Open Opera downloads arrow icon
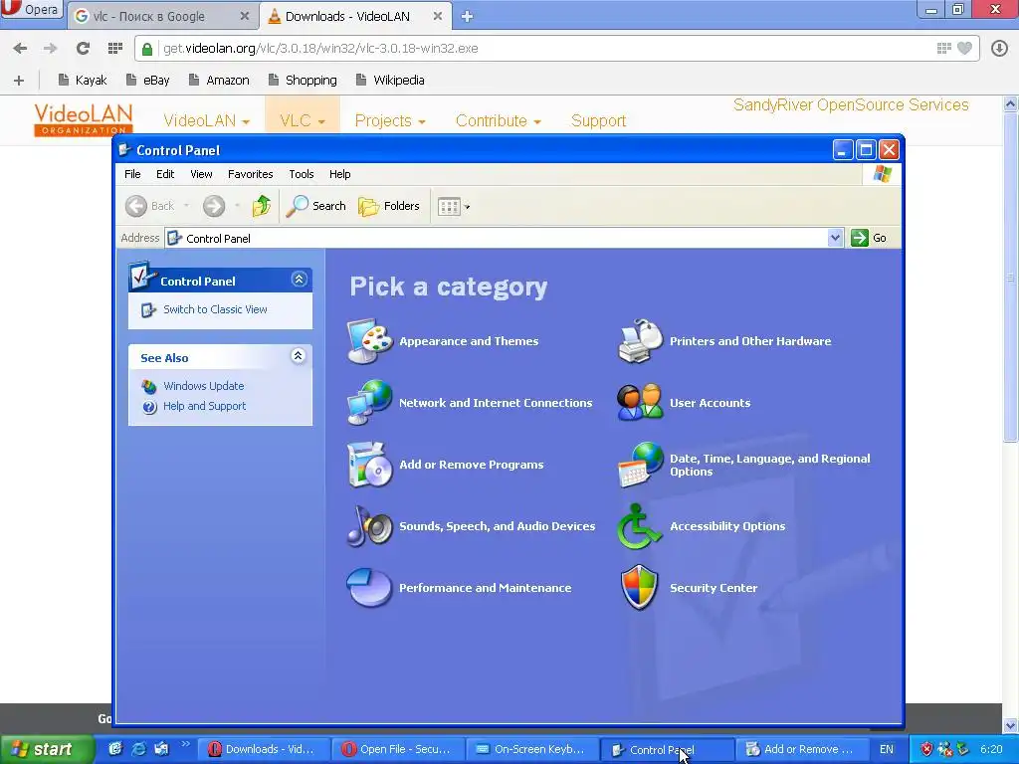This screenshot has height=764, width=1019. (x=999, y=48)
